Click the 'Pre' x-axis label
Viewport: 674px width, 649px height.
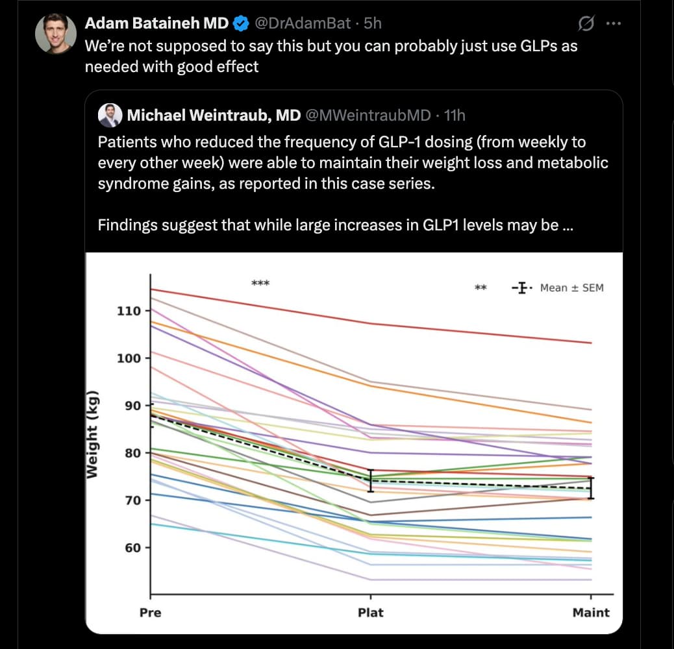(151, 613)
